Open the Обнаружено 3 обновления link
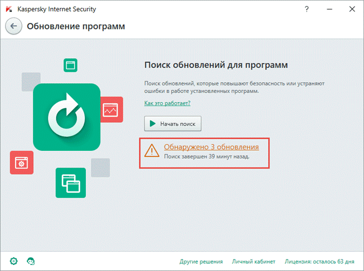 click(x=211, y=147)
